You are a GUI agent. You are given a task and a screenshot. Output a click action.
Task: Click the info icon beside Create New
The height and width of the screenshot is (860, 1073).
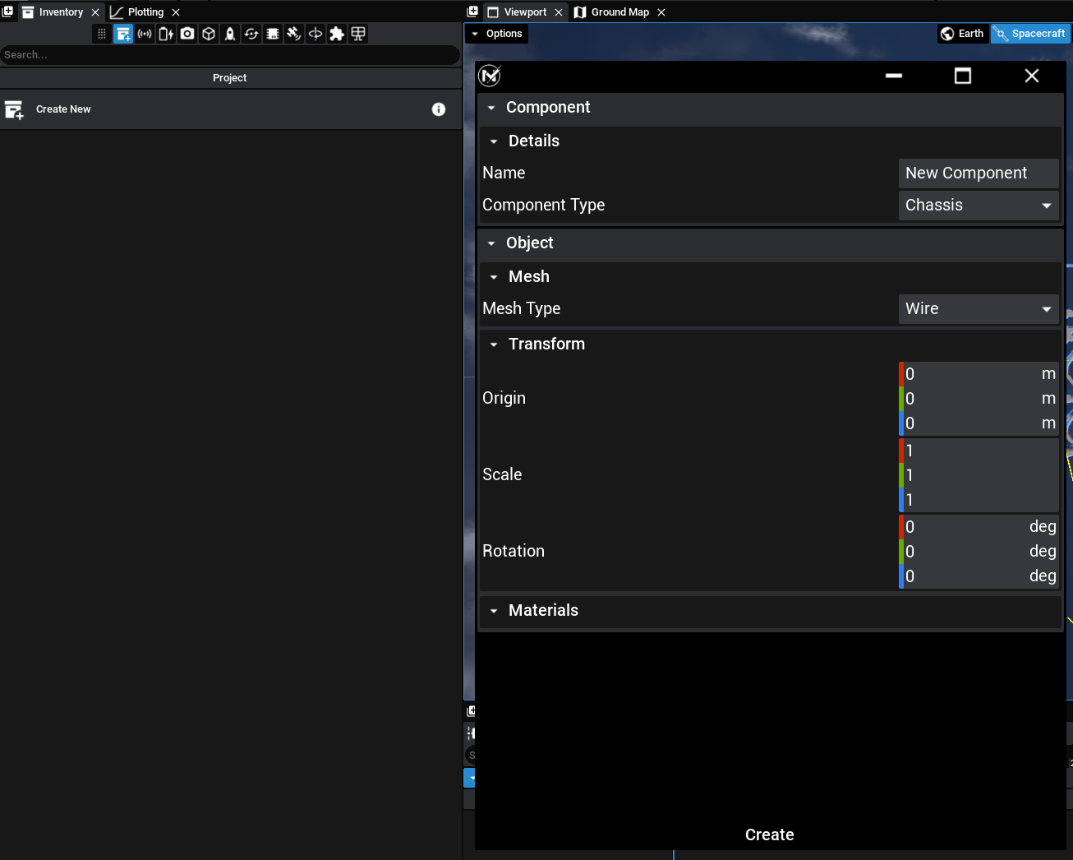click(x=439, y=109)
